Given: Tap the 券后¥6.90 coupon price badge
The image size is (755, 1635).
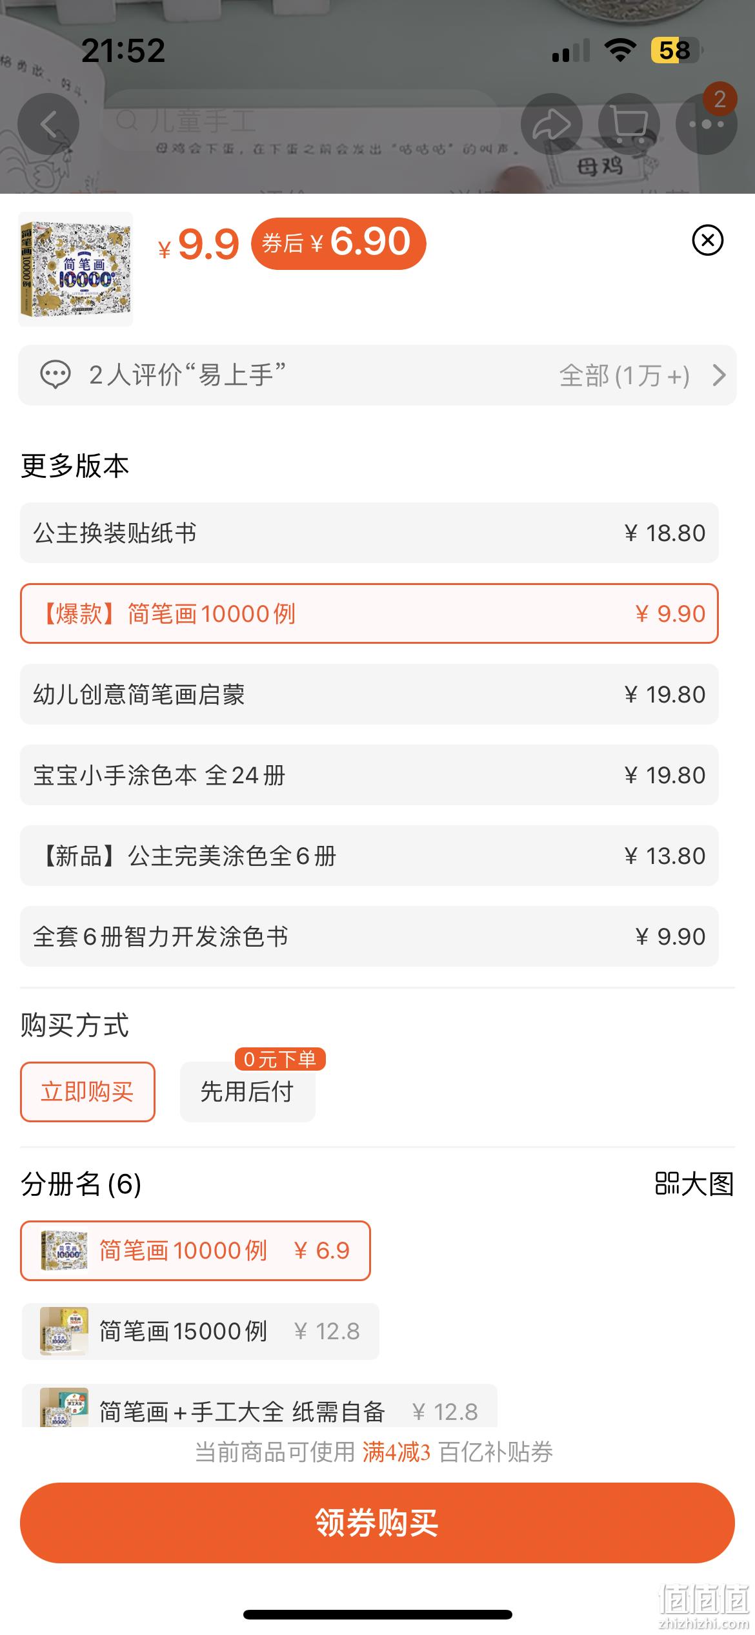Looking at the screenshot, I should click(339, 243).
